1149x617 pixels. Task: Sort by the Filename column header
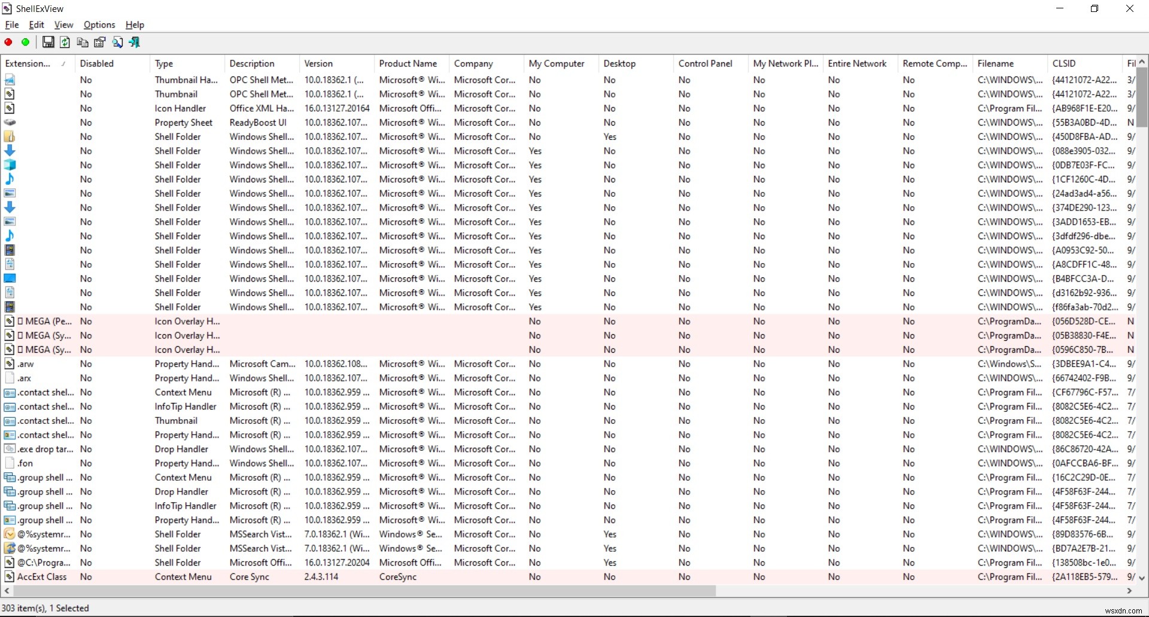tap(1010, 63)
